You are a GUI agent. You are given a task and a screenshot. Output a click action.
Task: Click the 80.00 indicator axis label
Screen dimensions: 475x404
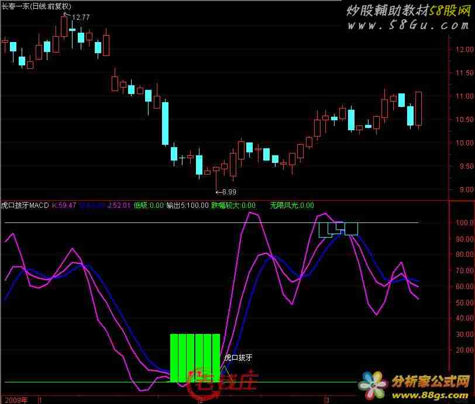click(x=464, y=255)
